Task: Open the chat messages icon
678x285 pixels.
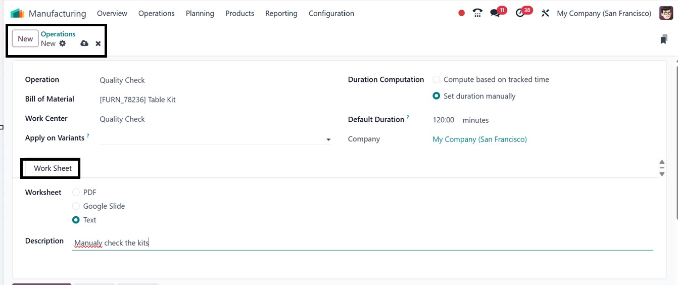Action: coord(495,13)
